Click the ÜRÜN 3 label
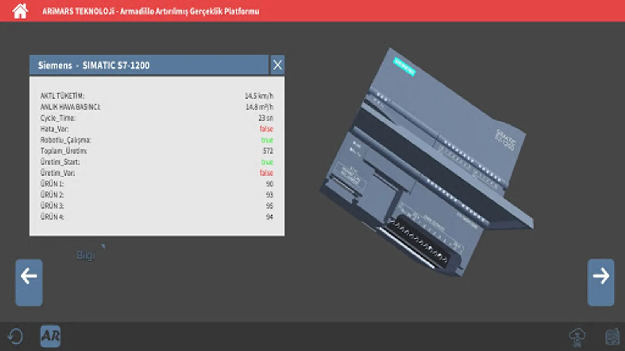This screenshot has width=625, height=351. click(x=52, y=206)
